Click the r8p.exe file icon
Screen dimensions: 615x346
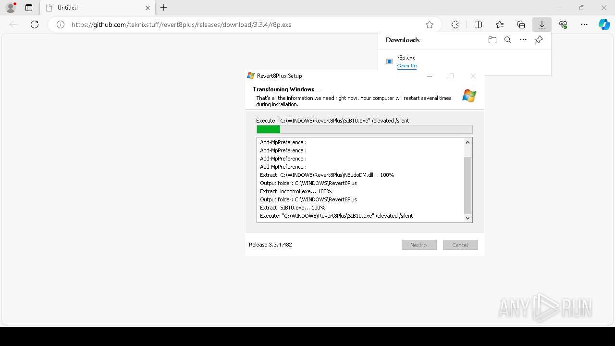pos(390,62)
